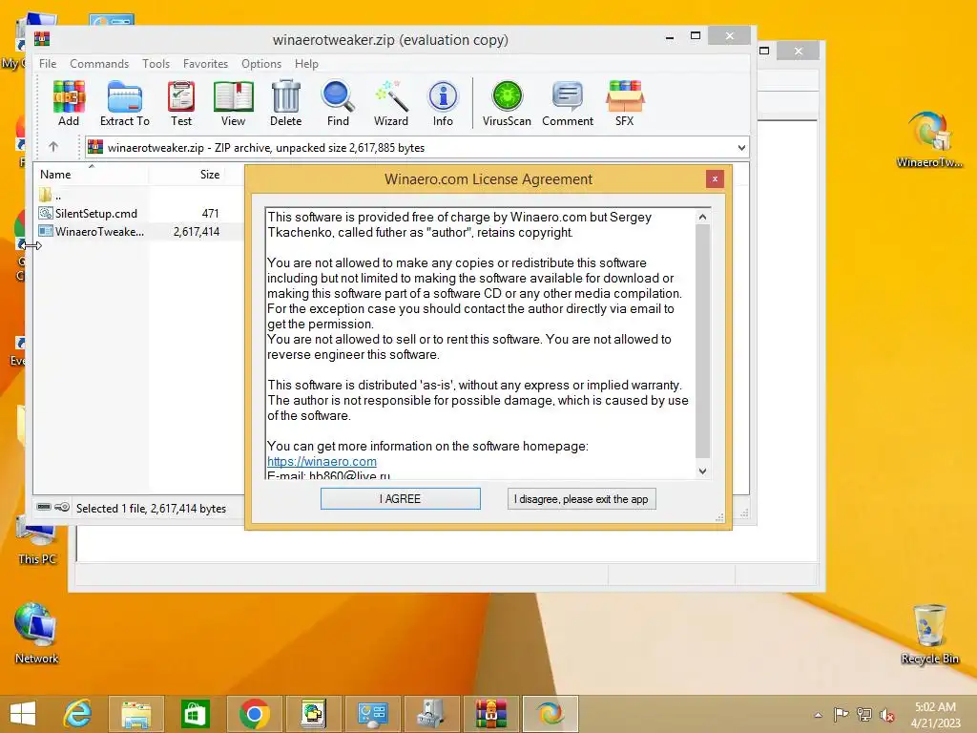This screenshot has height=733, width=977.
Task: Open the Recycle Bin desktop icon
Action: click(x=929, y=634)
